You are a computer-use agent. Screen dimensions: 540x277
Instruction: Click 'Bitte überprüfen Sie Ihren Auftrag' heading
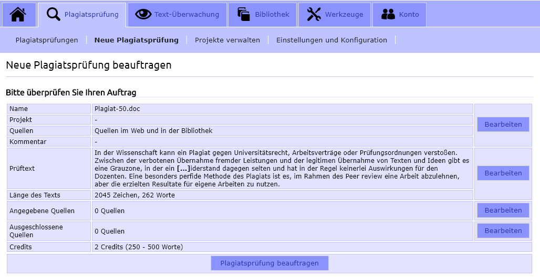click(x=71, y=93)
